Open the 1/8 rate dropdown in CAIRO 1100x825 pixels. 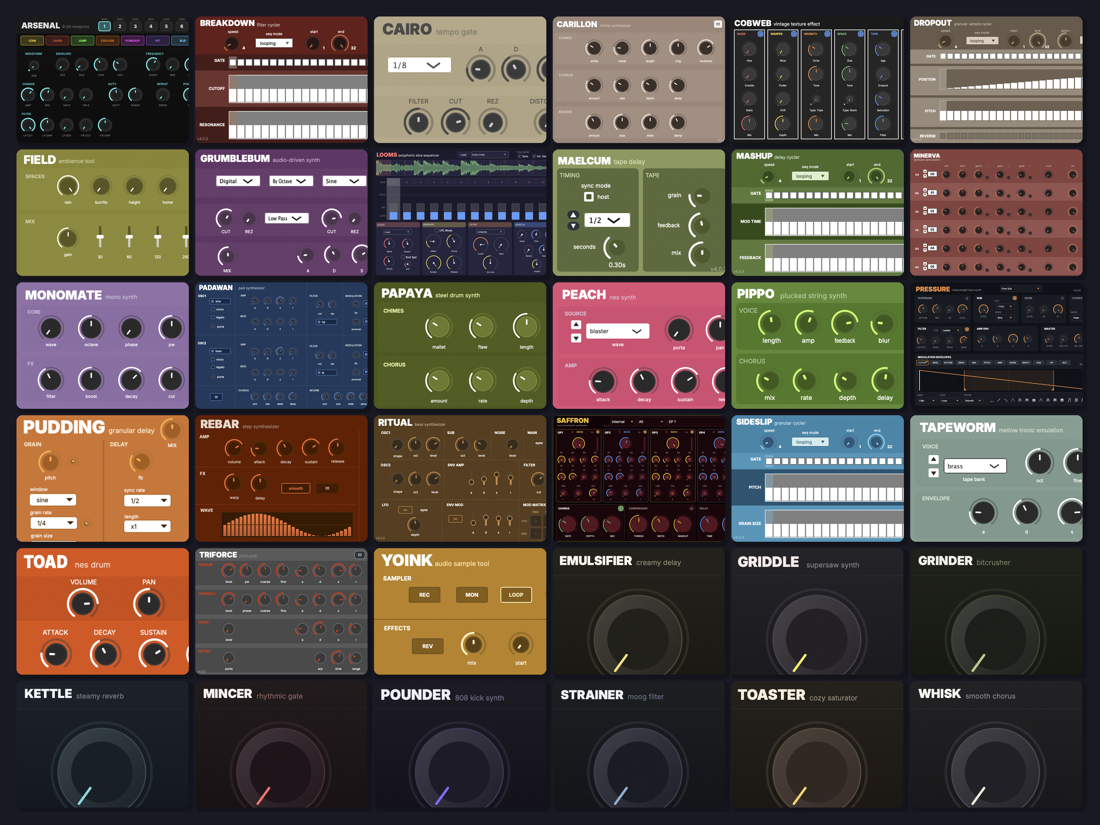pos(419,65)
